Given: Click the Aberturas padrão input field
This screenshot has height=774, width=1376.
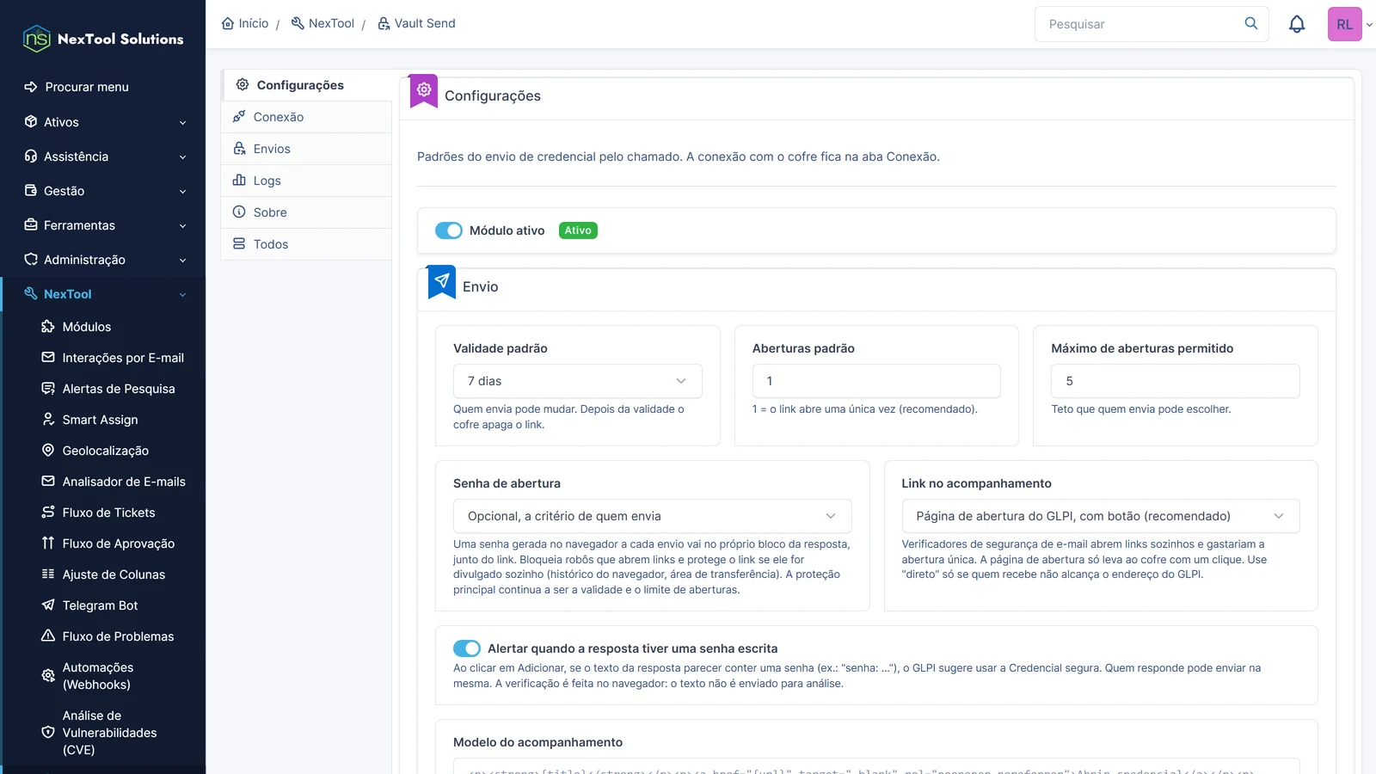Looking at the screenshot, I should coord(876,381).
